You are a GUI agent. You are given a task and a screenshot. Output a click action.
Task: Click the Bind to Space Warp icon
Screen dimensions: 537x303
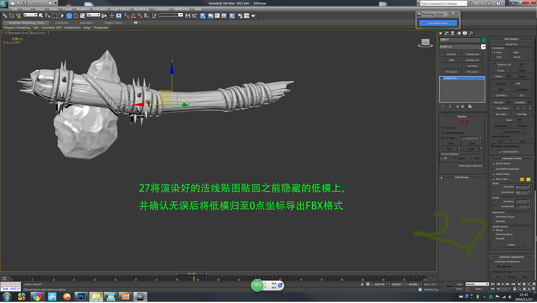tap(18, 16)
